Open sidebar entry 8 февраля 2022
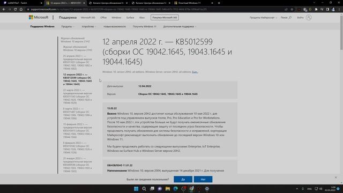Screen dimensions: 343x193 [78, 148]
